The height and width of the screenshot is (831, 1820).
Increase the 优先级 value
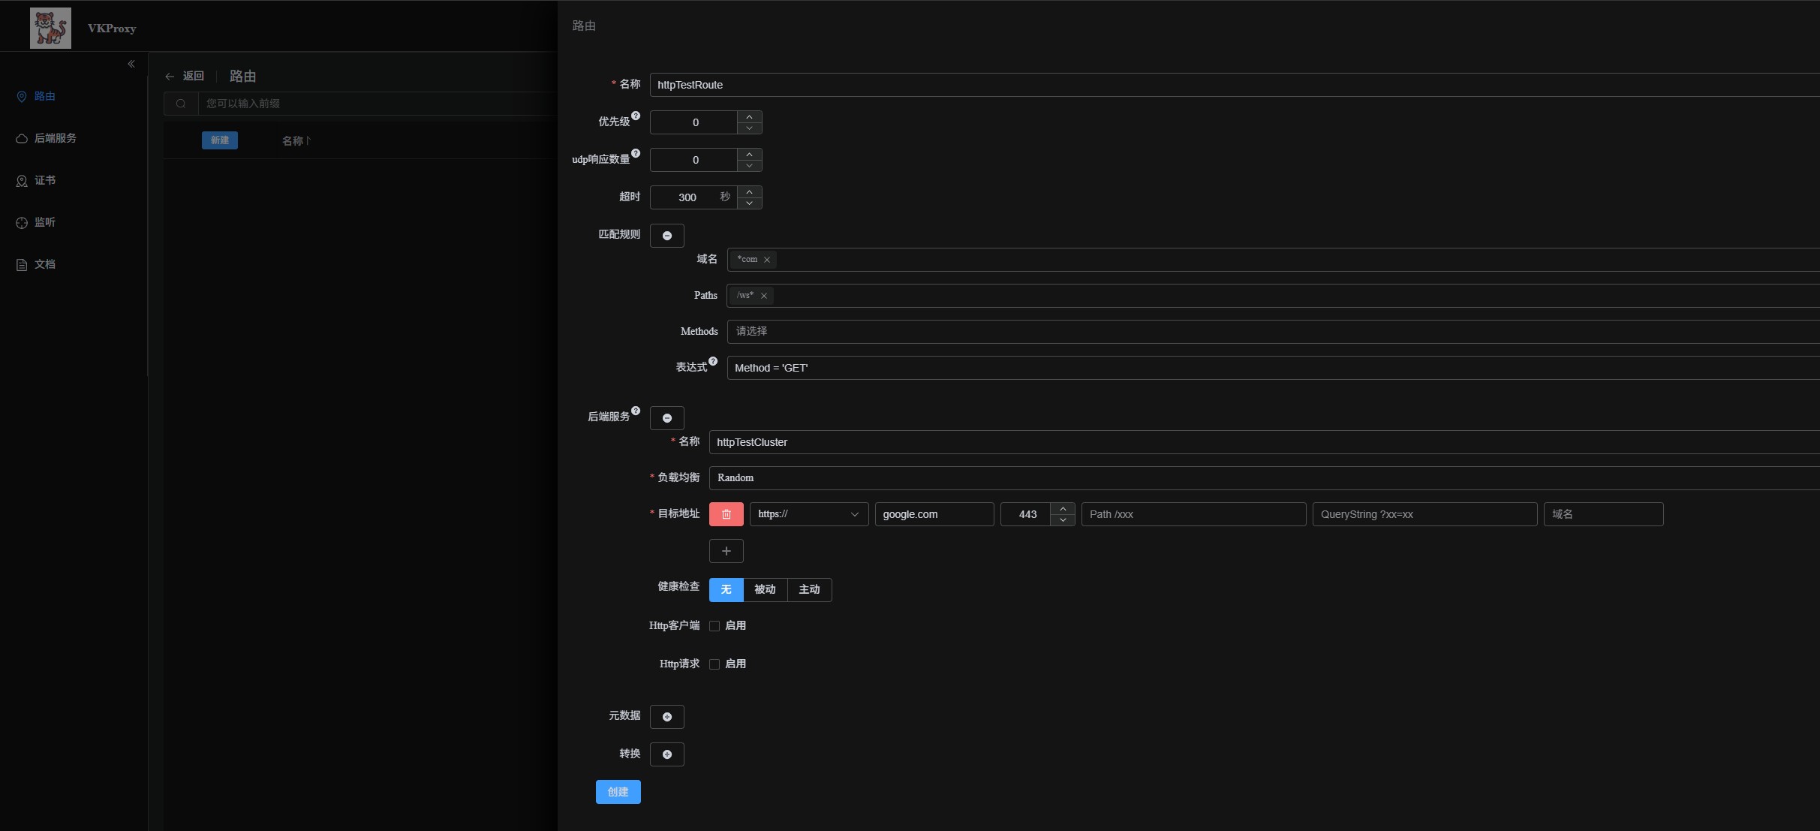tap(749, 116)
